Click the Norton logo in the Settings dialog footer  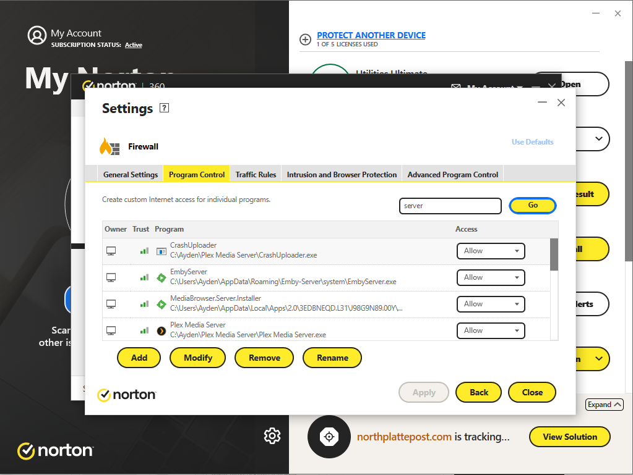point(126,395)
